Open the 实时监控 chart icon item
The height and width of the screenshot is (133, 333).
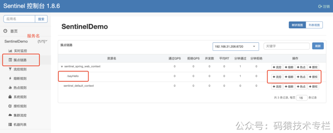[x=10, y=51]
